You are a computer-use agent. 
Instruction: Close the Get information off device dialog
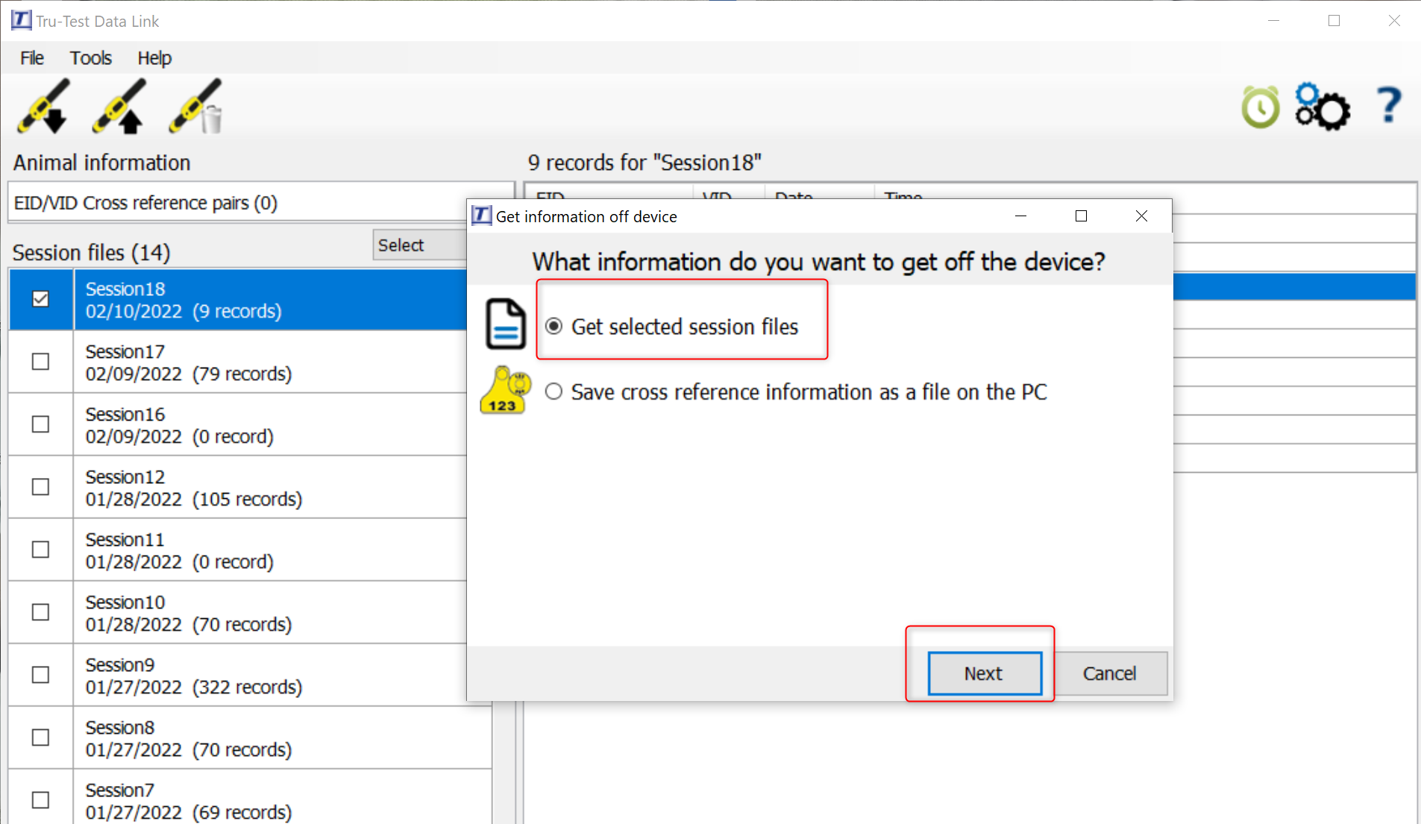tap(1141, 216)
